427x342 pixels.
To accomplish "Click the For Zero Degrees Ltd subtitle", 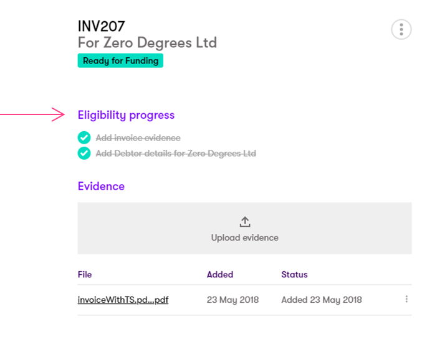I will (x=147, y=43).
